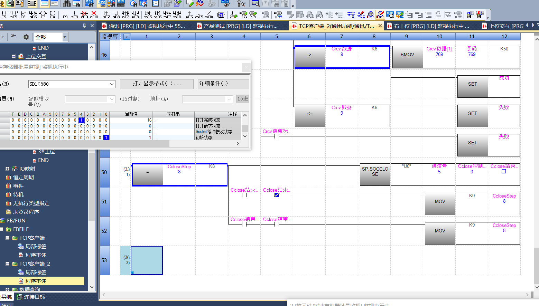Open the gear settings icon in navigation panel
Image resolution: width=539 pixels, height=306 pixels.
[x=26, y=37]
